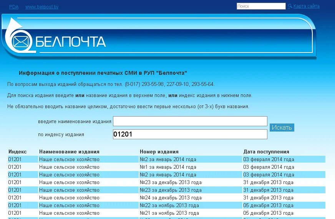Select cell №22 за ноябрь 2013 года
Image resolution: width=335 pixels, height=219 pixels.
coord(169,205)
